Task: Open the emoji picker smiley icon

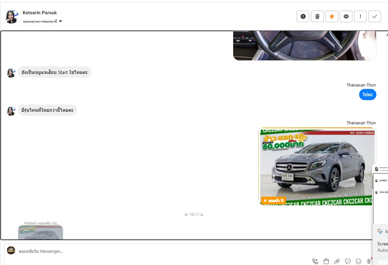Action: pos(358,261)
